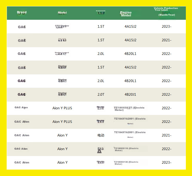Select 2021- in the Aion Y row

click(167, 135)
